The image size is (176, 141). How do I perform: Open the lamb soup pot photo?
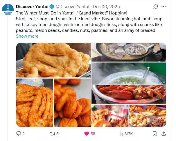(129, 52)
